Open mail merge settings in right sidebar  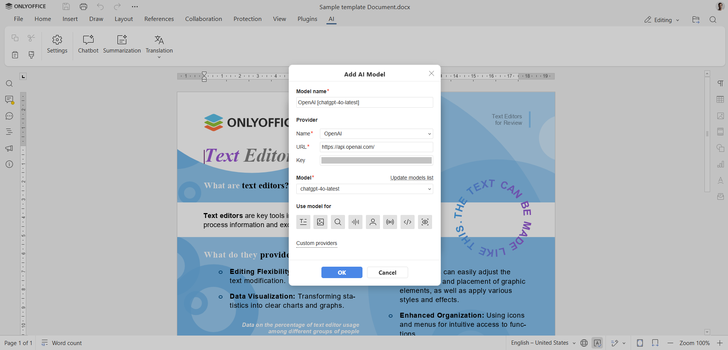point(720,196)
